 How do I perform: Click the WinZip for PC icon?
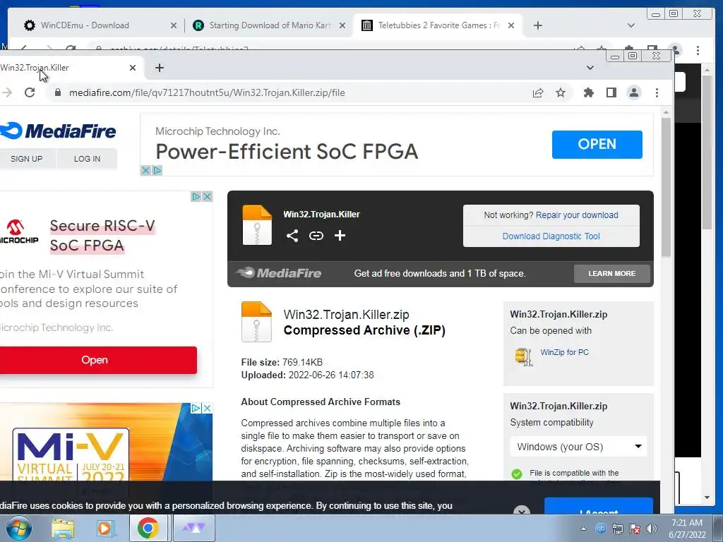[x=523, y=356]
